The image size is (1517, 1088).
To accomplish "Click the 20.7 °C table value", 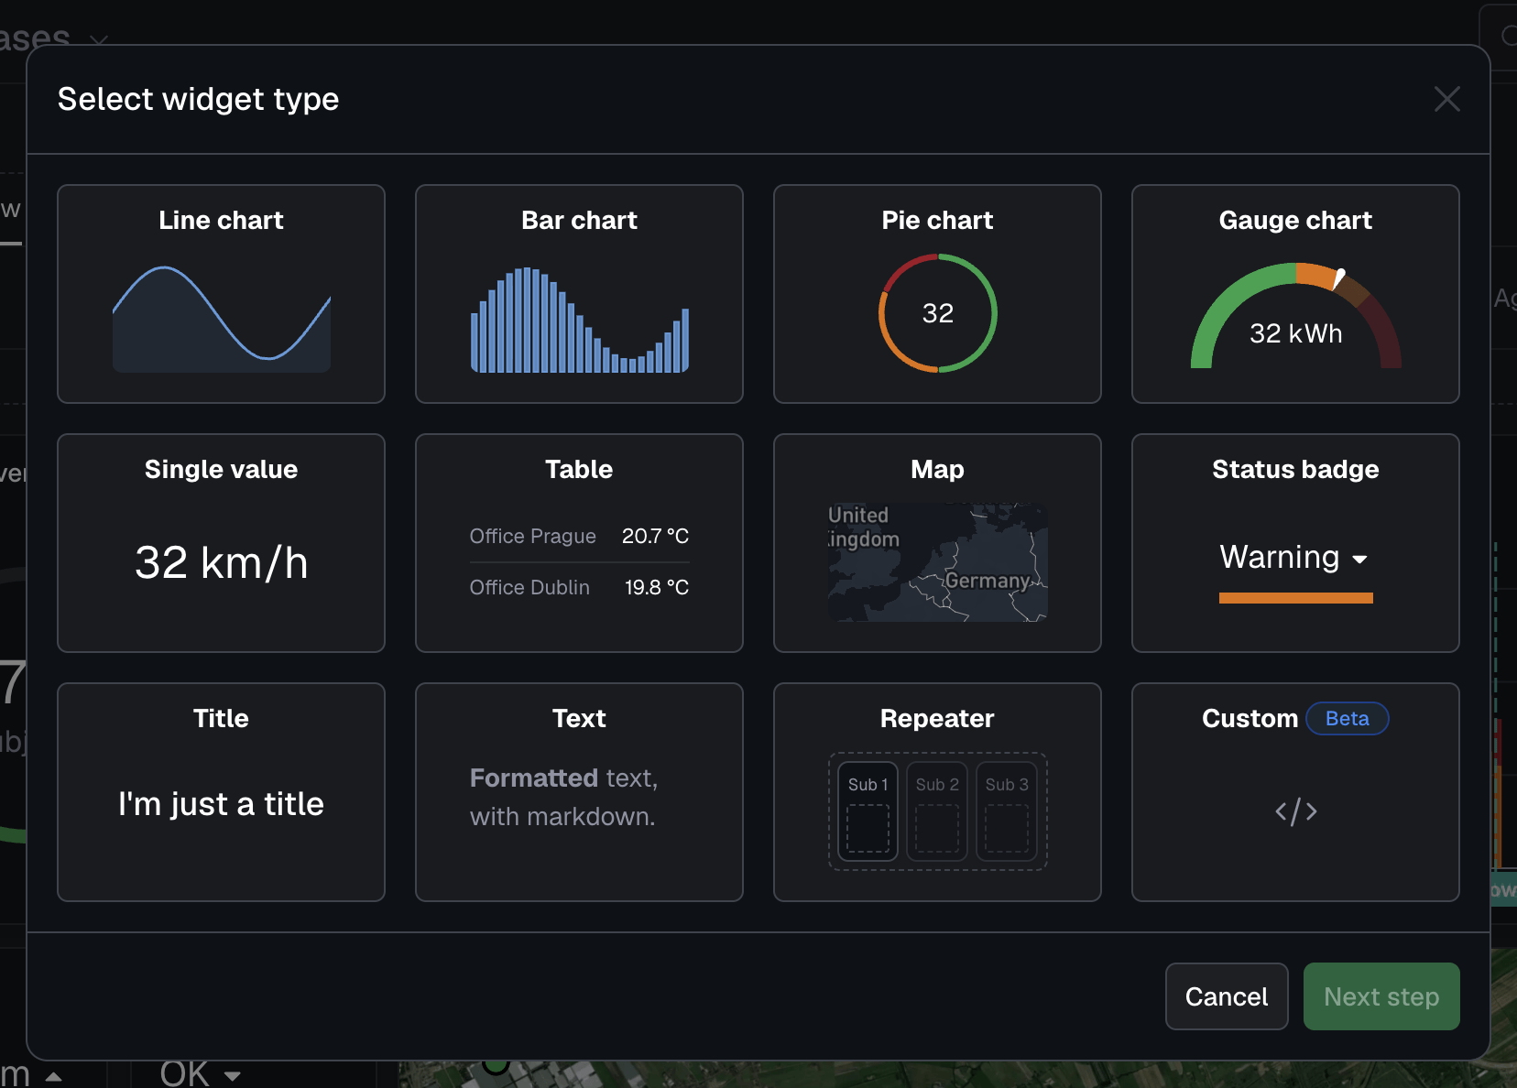I will 655,537.
